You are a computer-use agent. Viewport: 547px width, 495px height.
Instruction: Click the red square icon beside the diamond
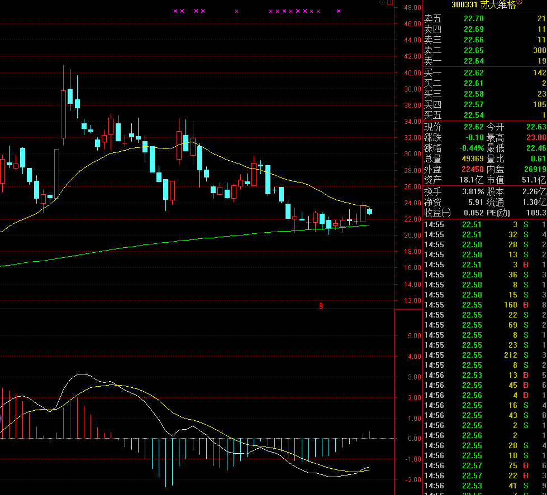click(390, 2)
